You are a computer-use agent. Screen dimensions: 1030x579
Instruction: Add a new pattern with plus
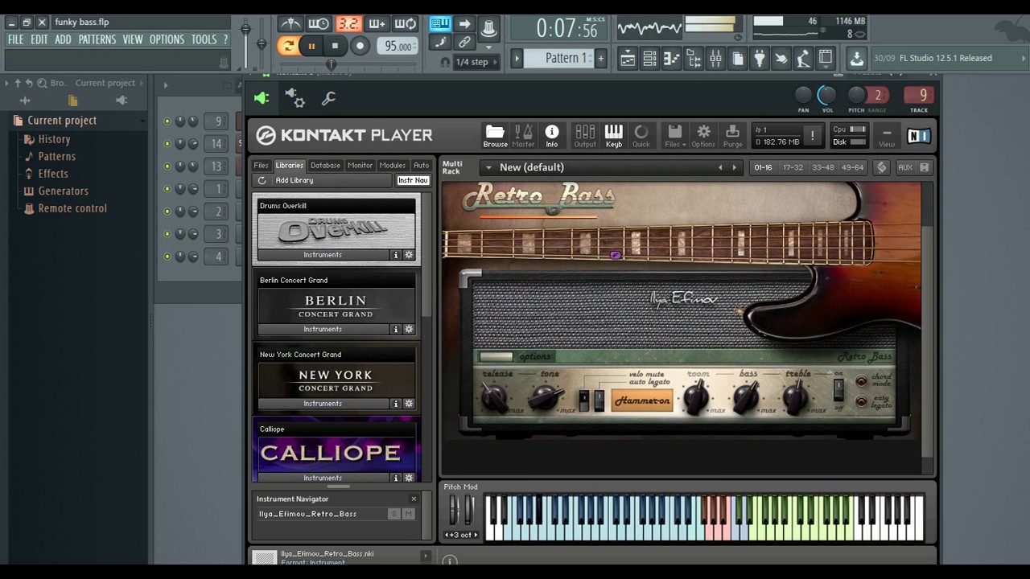[x=599, y=58]
